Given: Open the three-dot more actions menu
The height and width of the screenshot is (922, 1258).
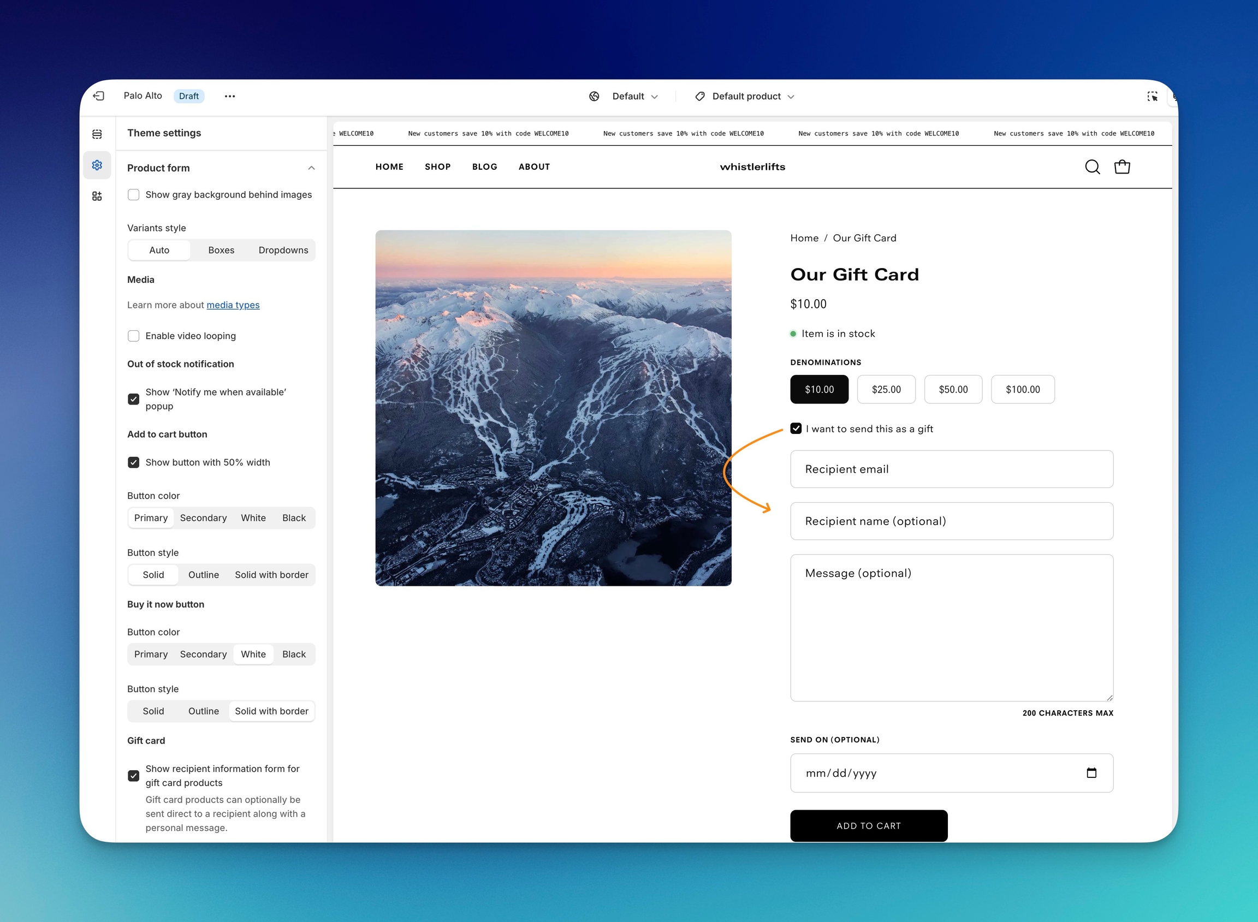Looking at the screenshot, I should (x=229, y=96).
